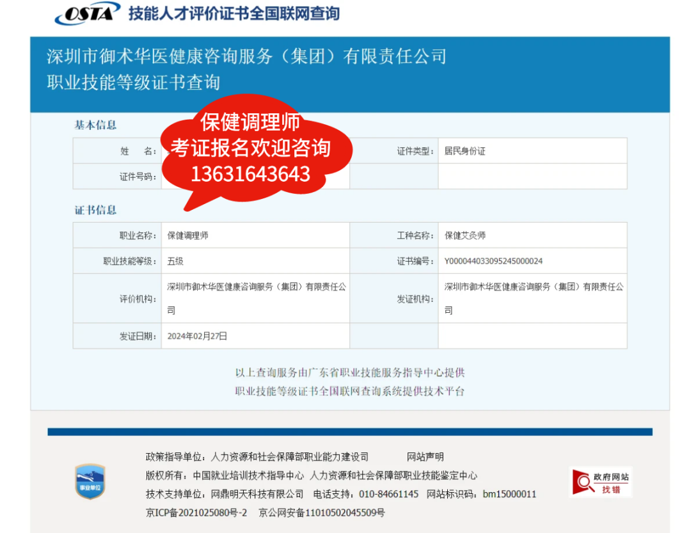Click the blue 事业单位 shield badge
The width and height of the screenshot is (691, 533).
90,481
